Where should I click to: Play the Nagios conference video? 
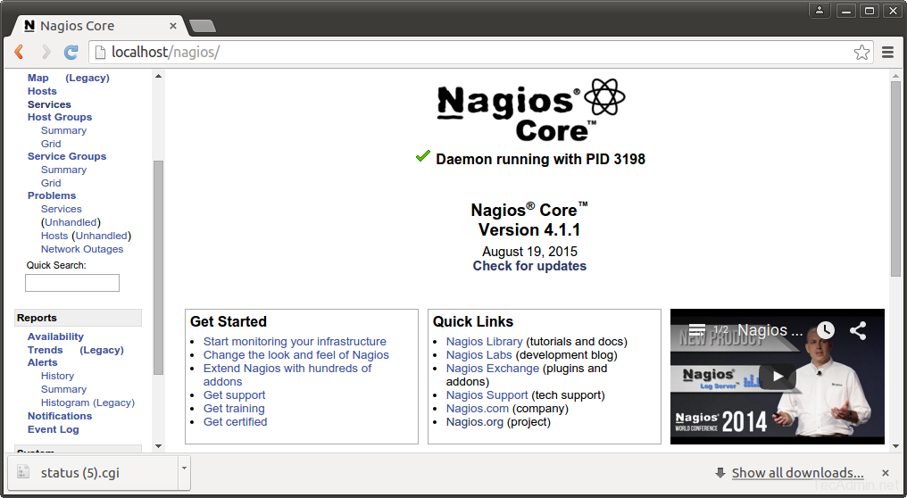pos(778,377)
